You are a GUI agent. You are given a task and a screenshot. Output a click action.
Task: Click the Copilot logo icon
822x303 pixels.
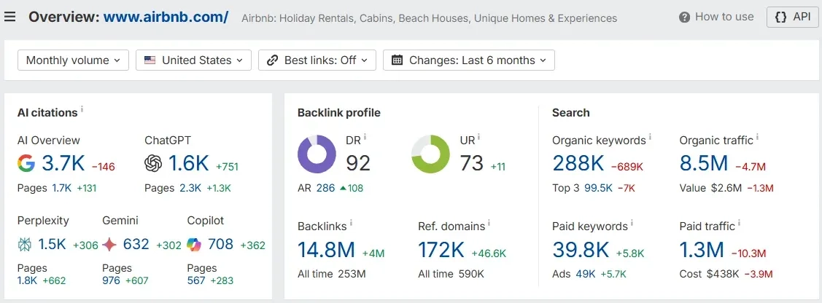[194, 244]
